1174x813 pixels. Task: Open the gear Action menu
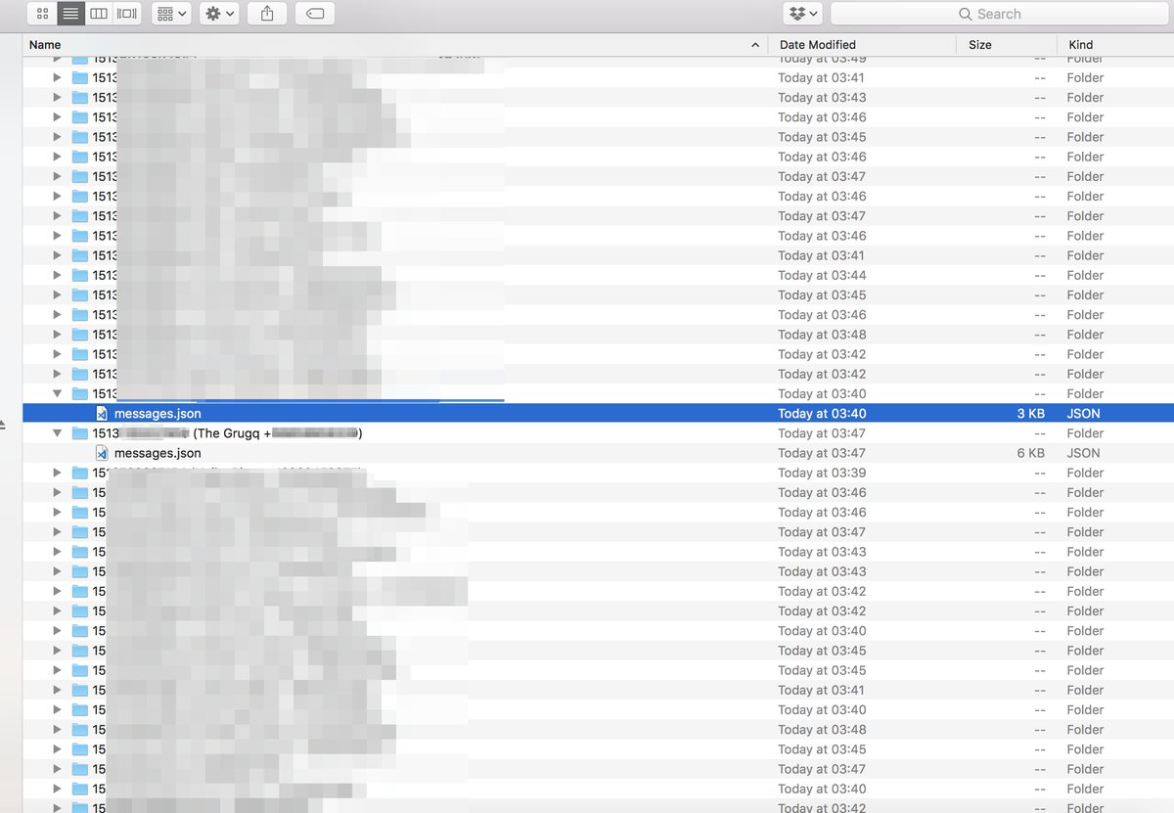(x=218, y=14)
